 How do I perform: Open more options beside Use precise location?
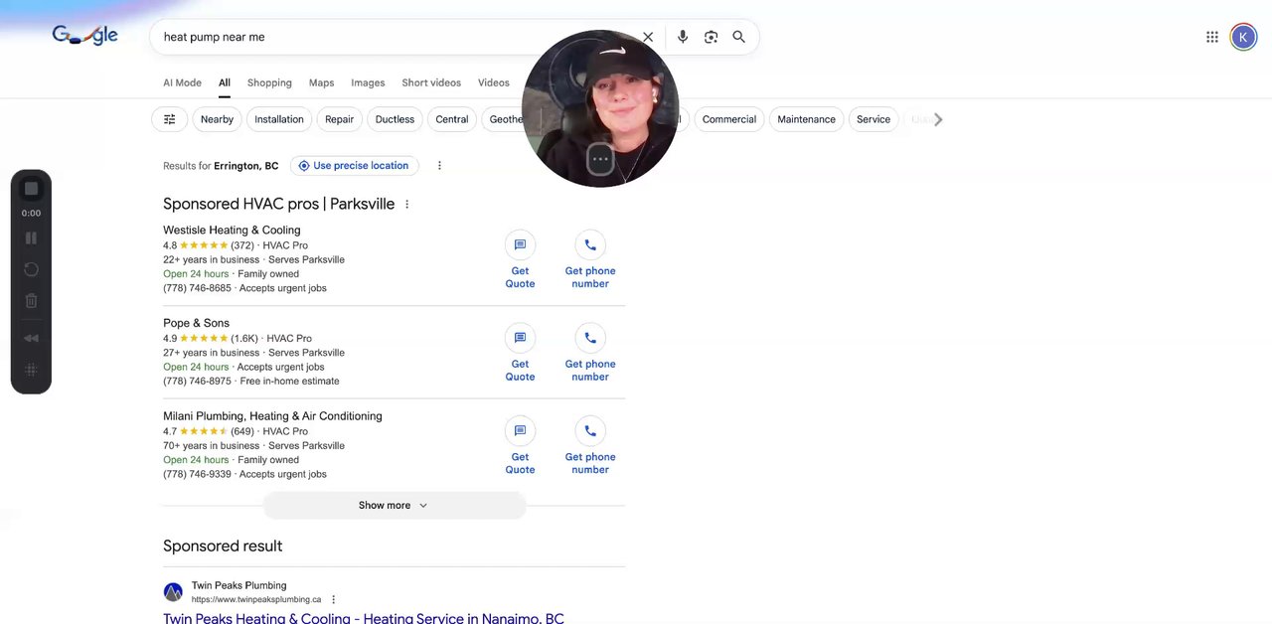pyautogui.click(x=439, y=166)
